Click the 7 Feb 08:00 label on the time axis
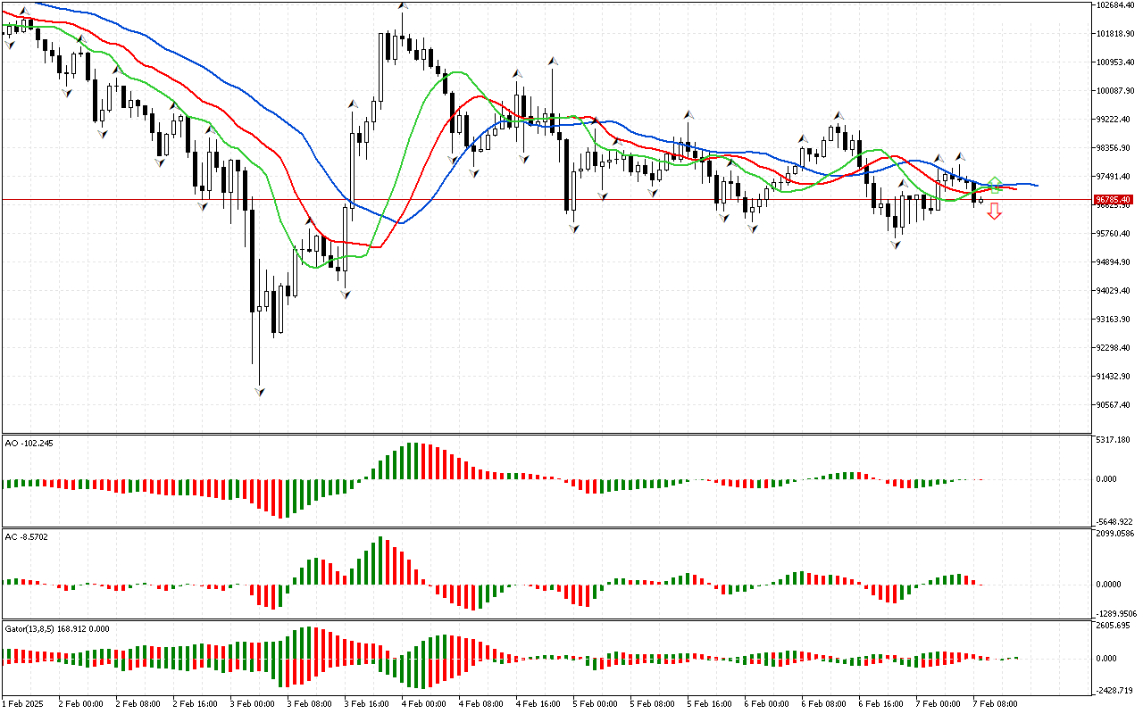1143x714 pixels. pos(993,703)
